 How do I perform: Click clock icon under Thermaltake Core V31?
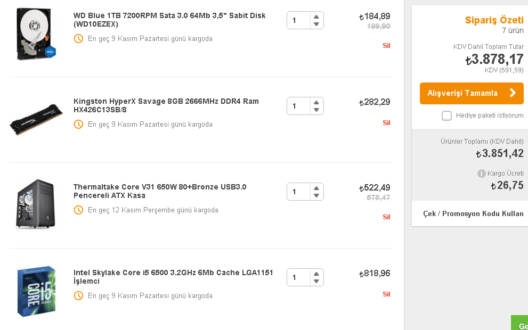(x=78, y=210)
